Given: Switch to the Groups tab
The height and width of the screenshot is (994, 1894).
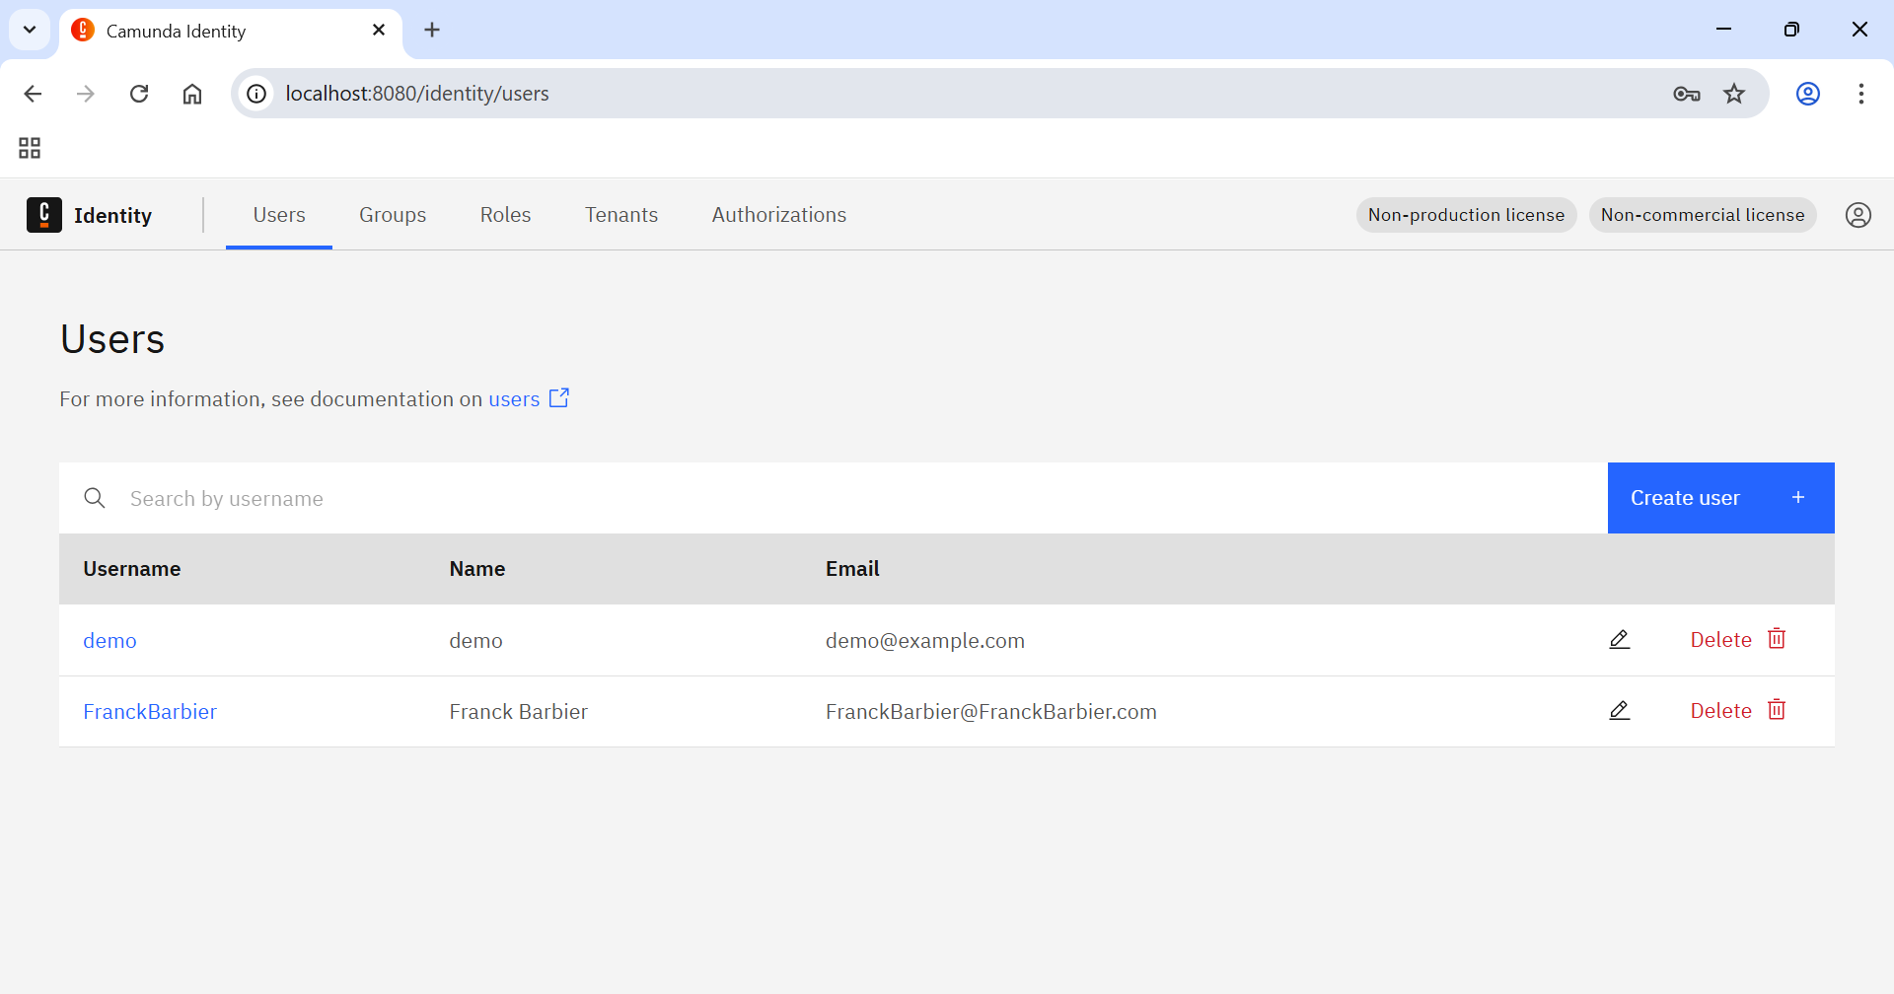Looking at the screenshot, I should (393, 215).
